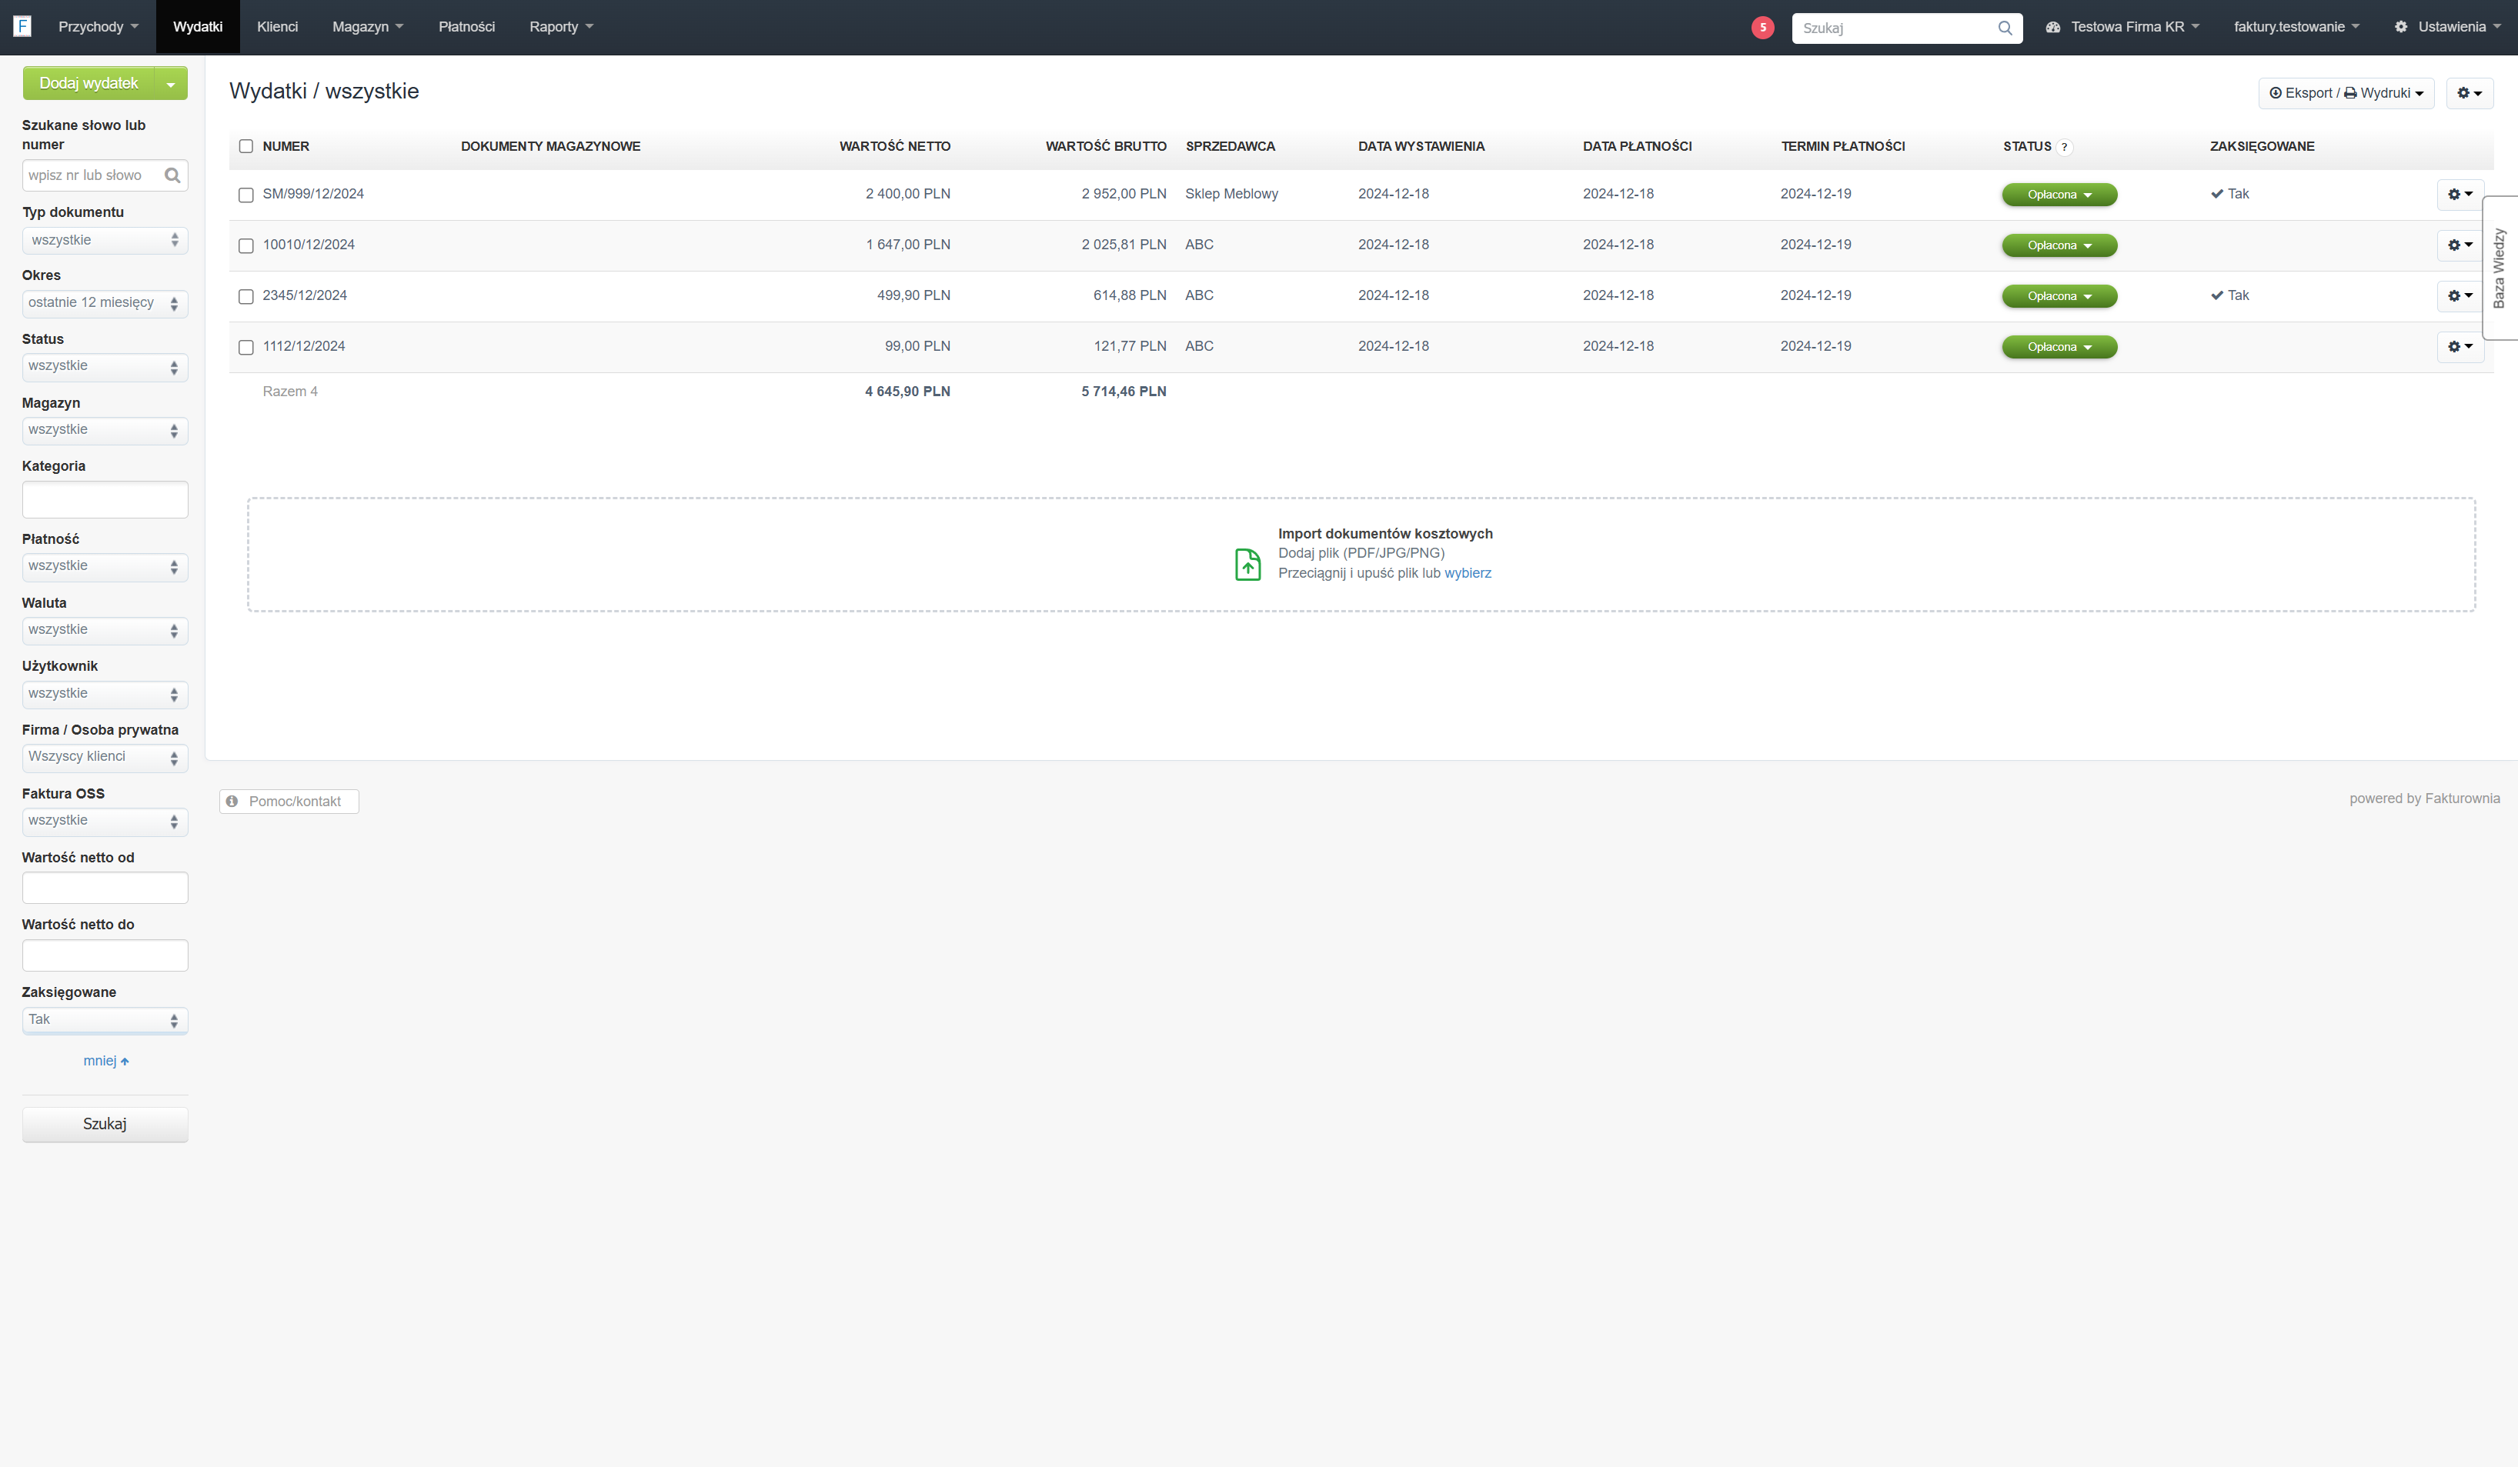Open Opłacona status dropdown for SM/999/12/2024

coord(2059,195)
